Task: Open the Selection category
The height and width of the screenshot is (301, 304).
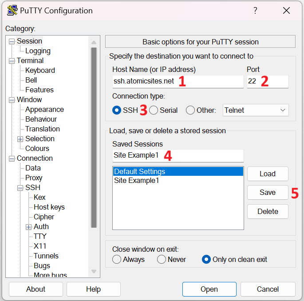Action: (40, 139)
